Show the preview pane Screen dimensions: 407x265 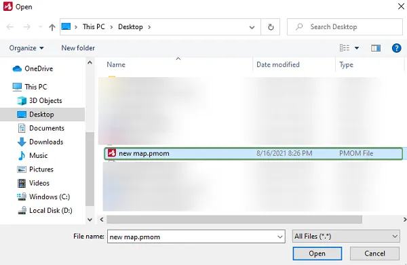click(x=376, y=48)
